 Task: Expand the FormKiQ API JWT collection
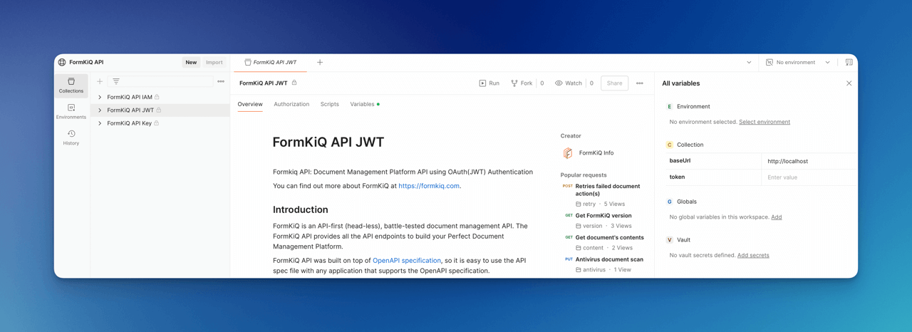pos(100,110)
